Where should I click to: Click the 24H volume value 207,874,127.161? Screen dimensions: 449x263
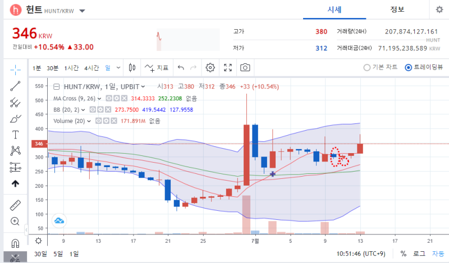coord(411,31)
